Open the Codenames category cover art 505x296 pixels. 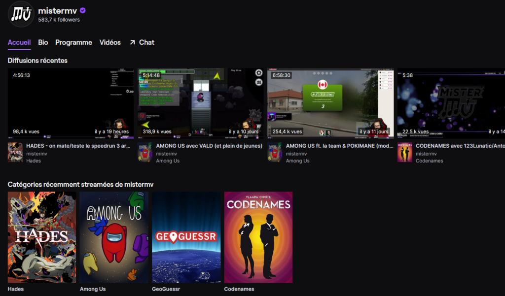tap(258, 237)
